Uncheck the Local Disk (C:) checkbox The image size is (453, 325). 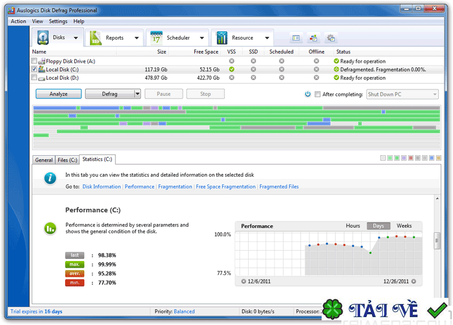click(x=34, y=69)
